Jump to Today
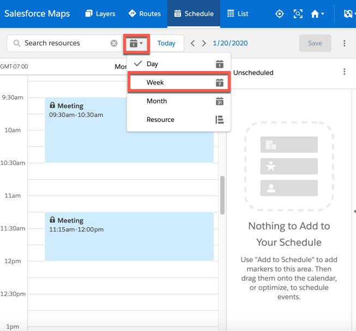Screen dimensions: 356x331 tap(166, 43)
